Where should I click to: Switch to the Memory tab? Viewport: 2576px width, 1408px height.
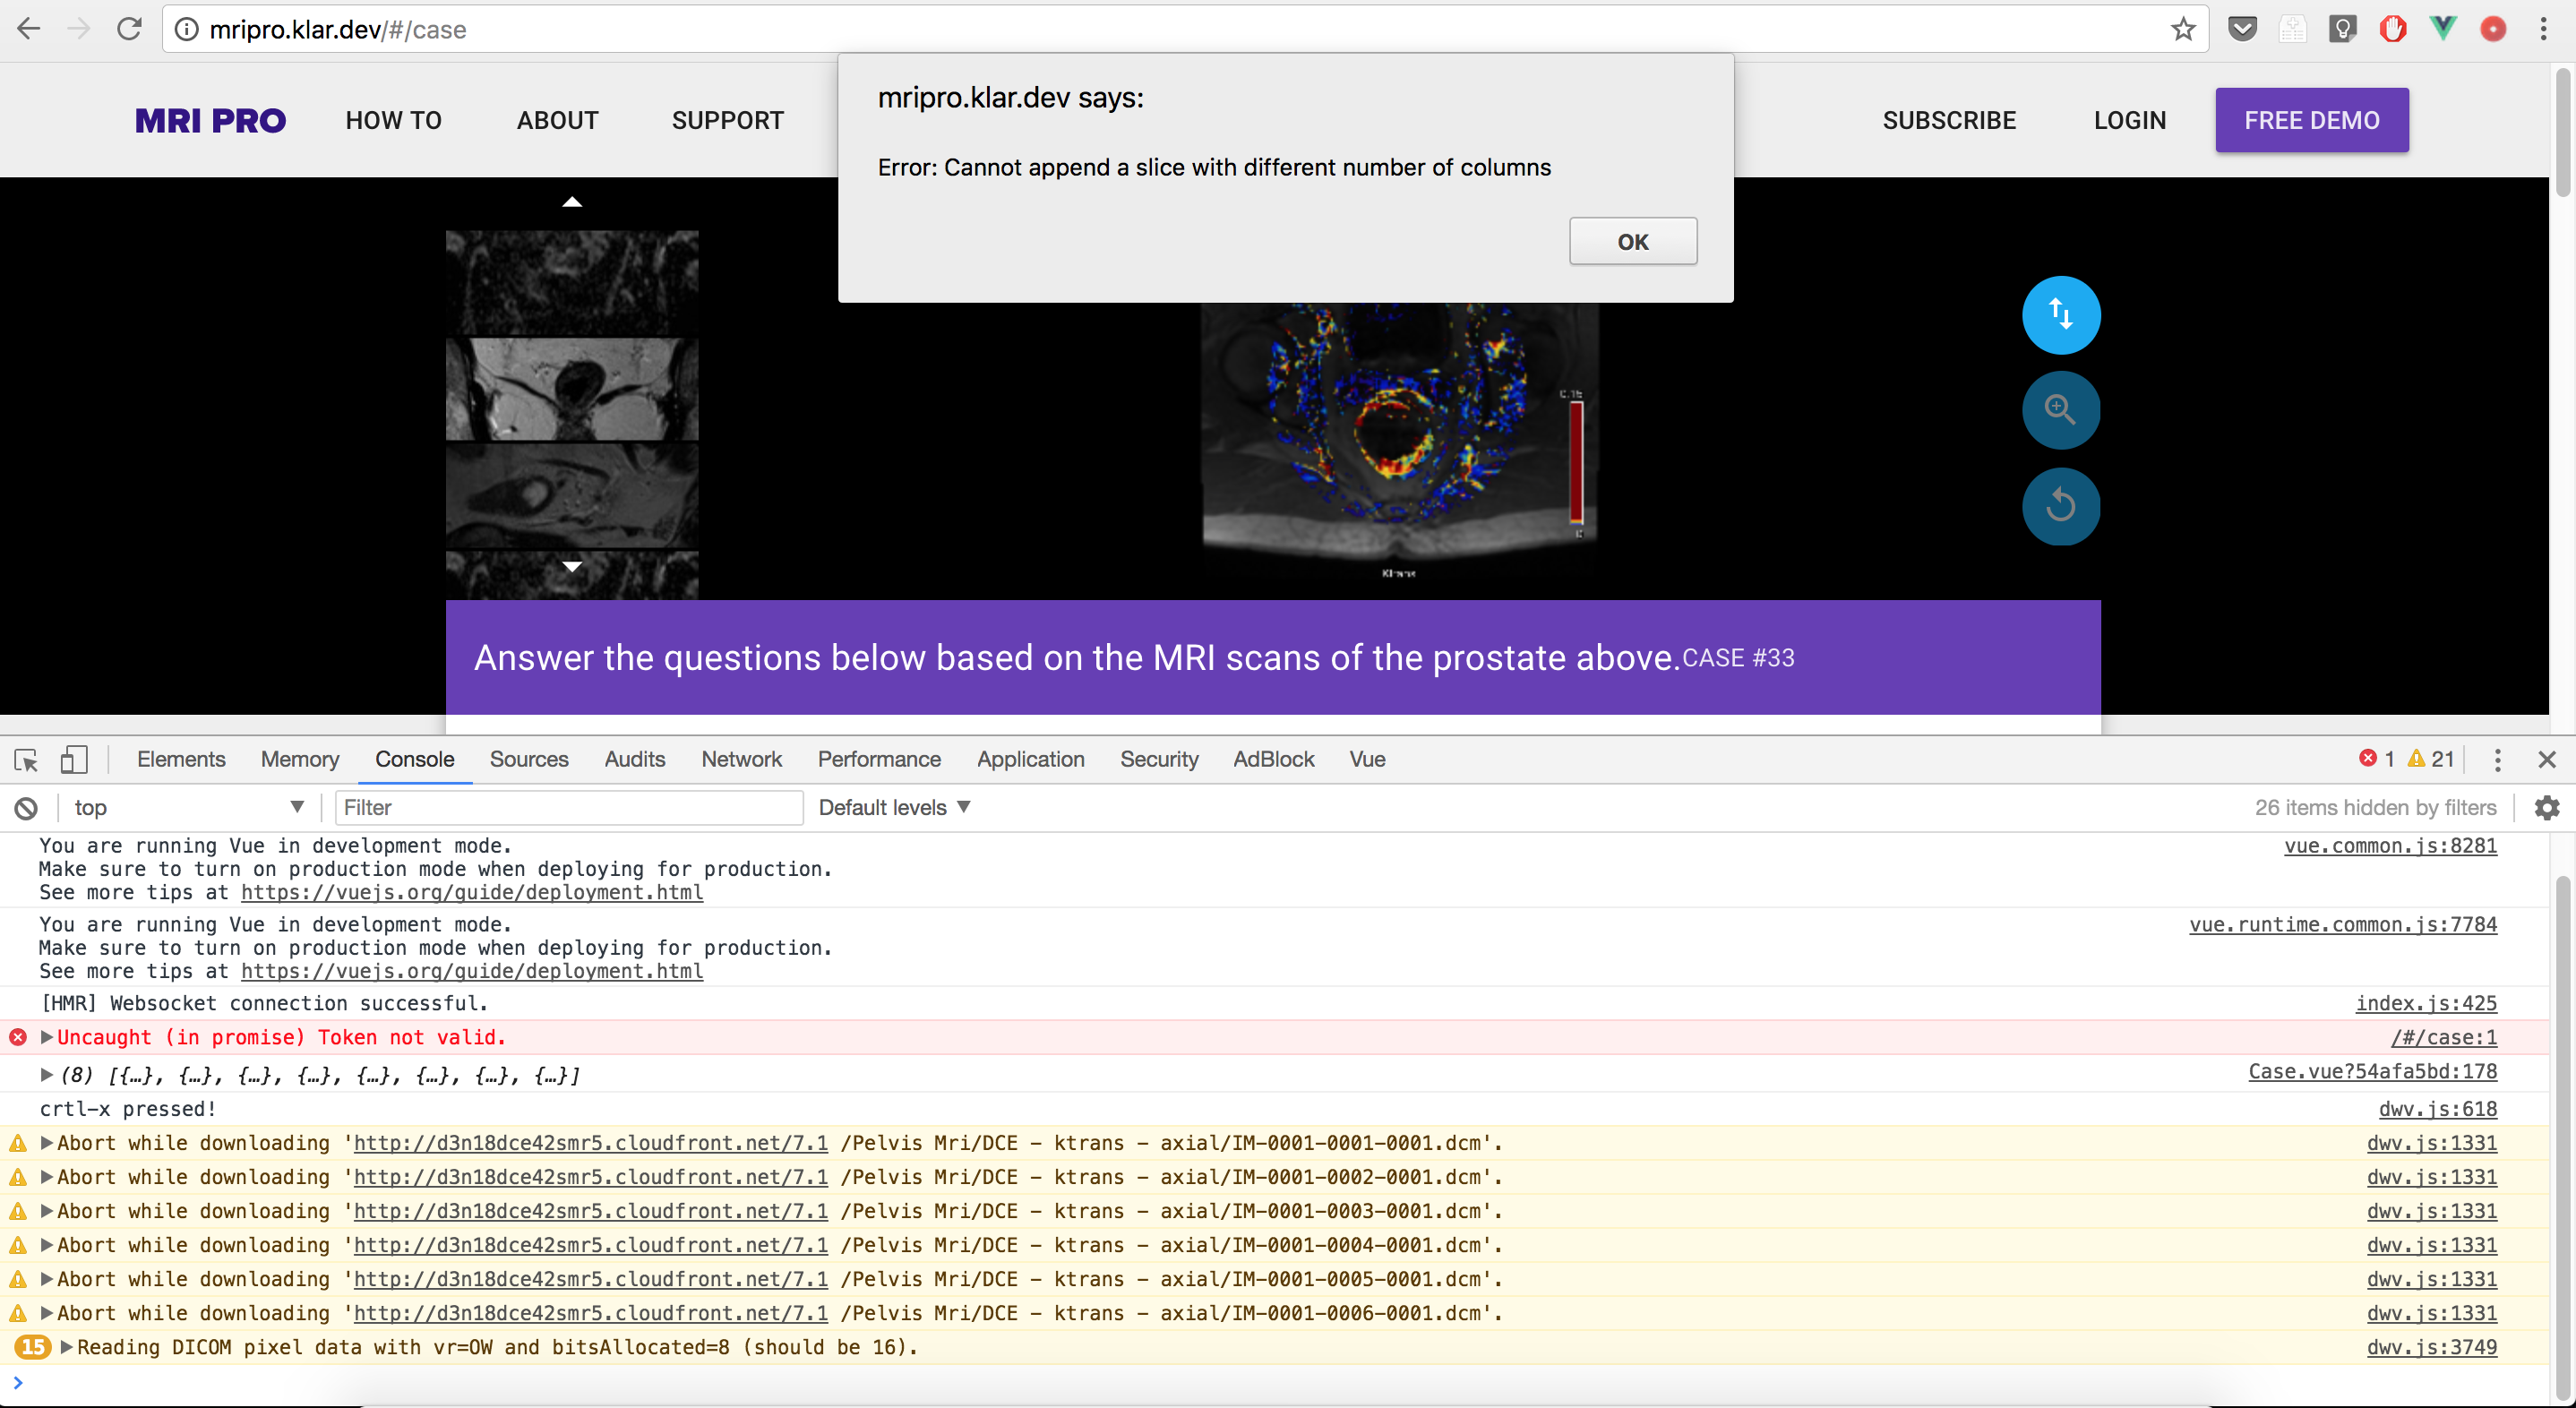click(300, 759)
